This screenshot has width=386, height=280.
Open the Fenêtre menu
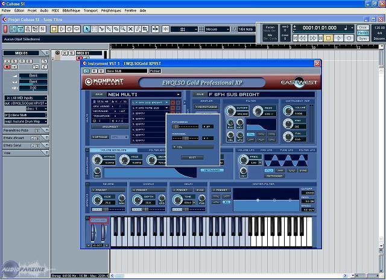pos(130,11)
